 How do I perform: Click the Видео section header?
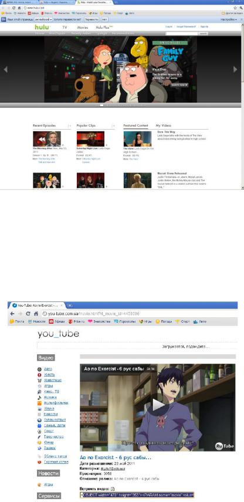coord(46,358)
